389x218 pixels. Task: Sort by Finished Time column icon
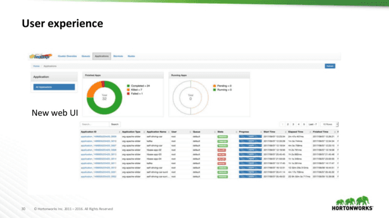pos(335,132)
